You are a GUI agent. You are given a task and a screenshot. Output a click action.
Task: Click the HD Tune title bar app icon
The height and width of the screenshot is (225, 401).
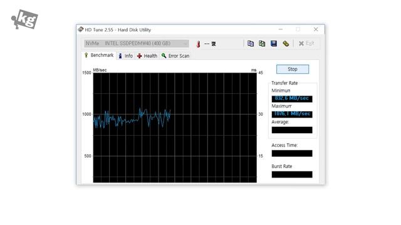click(x=81, y=29)
